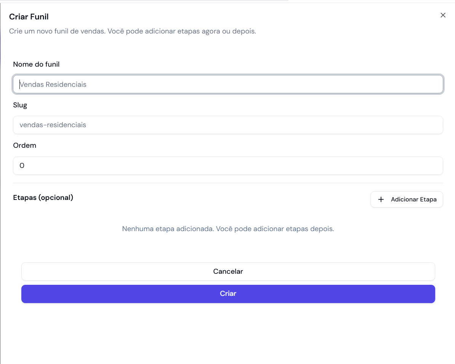
Task: Click the "Nenhuma etapa adicionada" empty message
Action: [228, 229]
